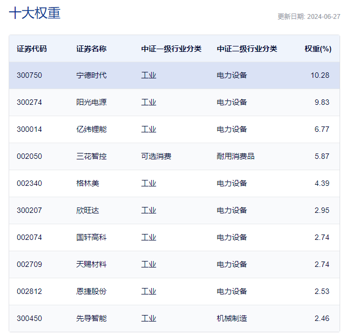Select stock code 002074
345x335 pixels.
(x=29, y=237)
